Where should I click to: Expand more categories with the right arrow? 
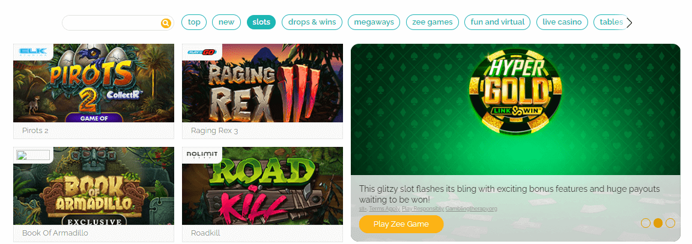[630, 22]
